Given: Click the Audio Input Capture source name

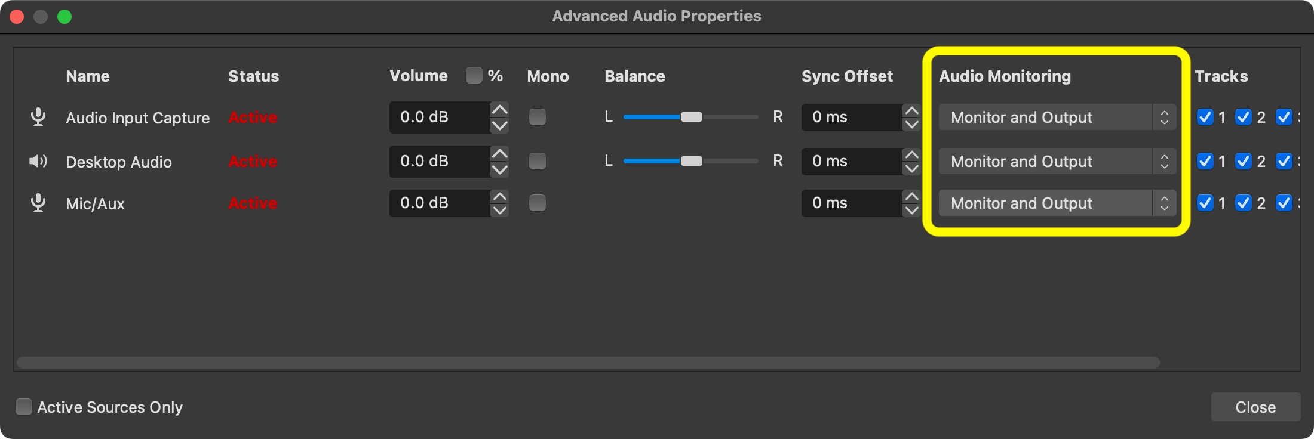Looking at the screenshot, I should pyautogui.click(x=138, y=118).
